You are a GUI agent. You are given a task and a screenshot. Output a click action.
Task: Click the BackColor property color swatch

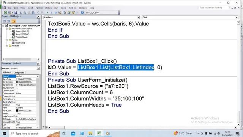point(17,79)
